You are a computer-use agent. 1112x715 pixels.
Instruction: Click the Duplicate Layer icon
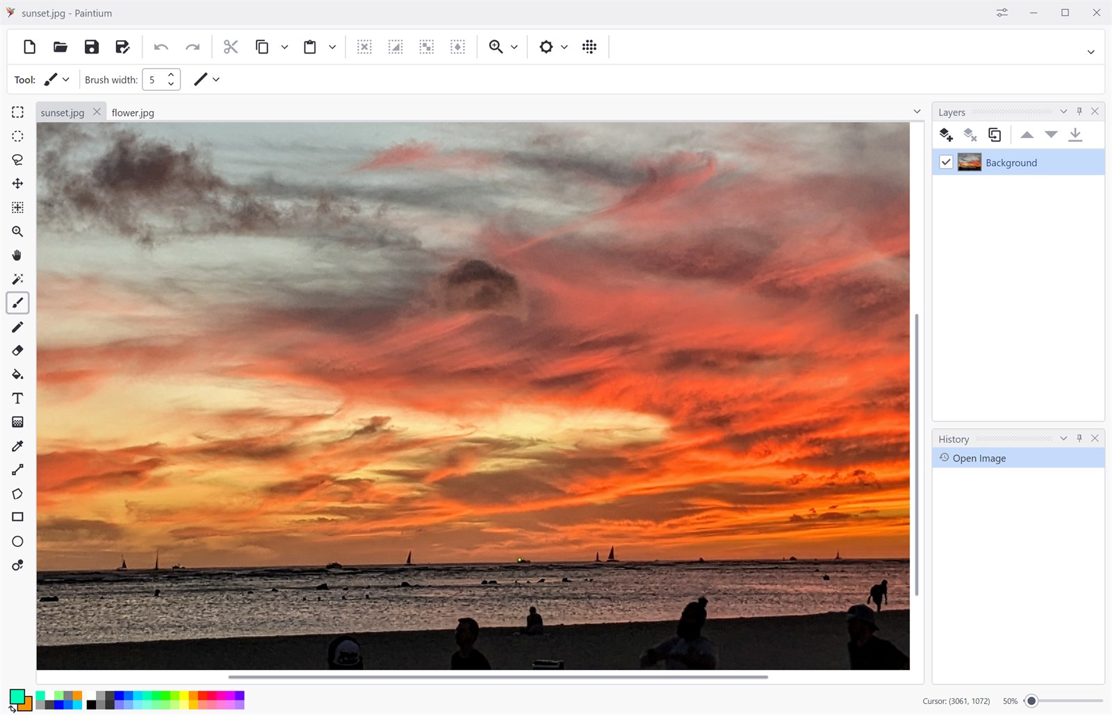click(x=995, y=135)
